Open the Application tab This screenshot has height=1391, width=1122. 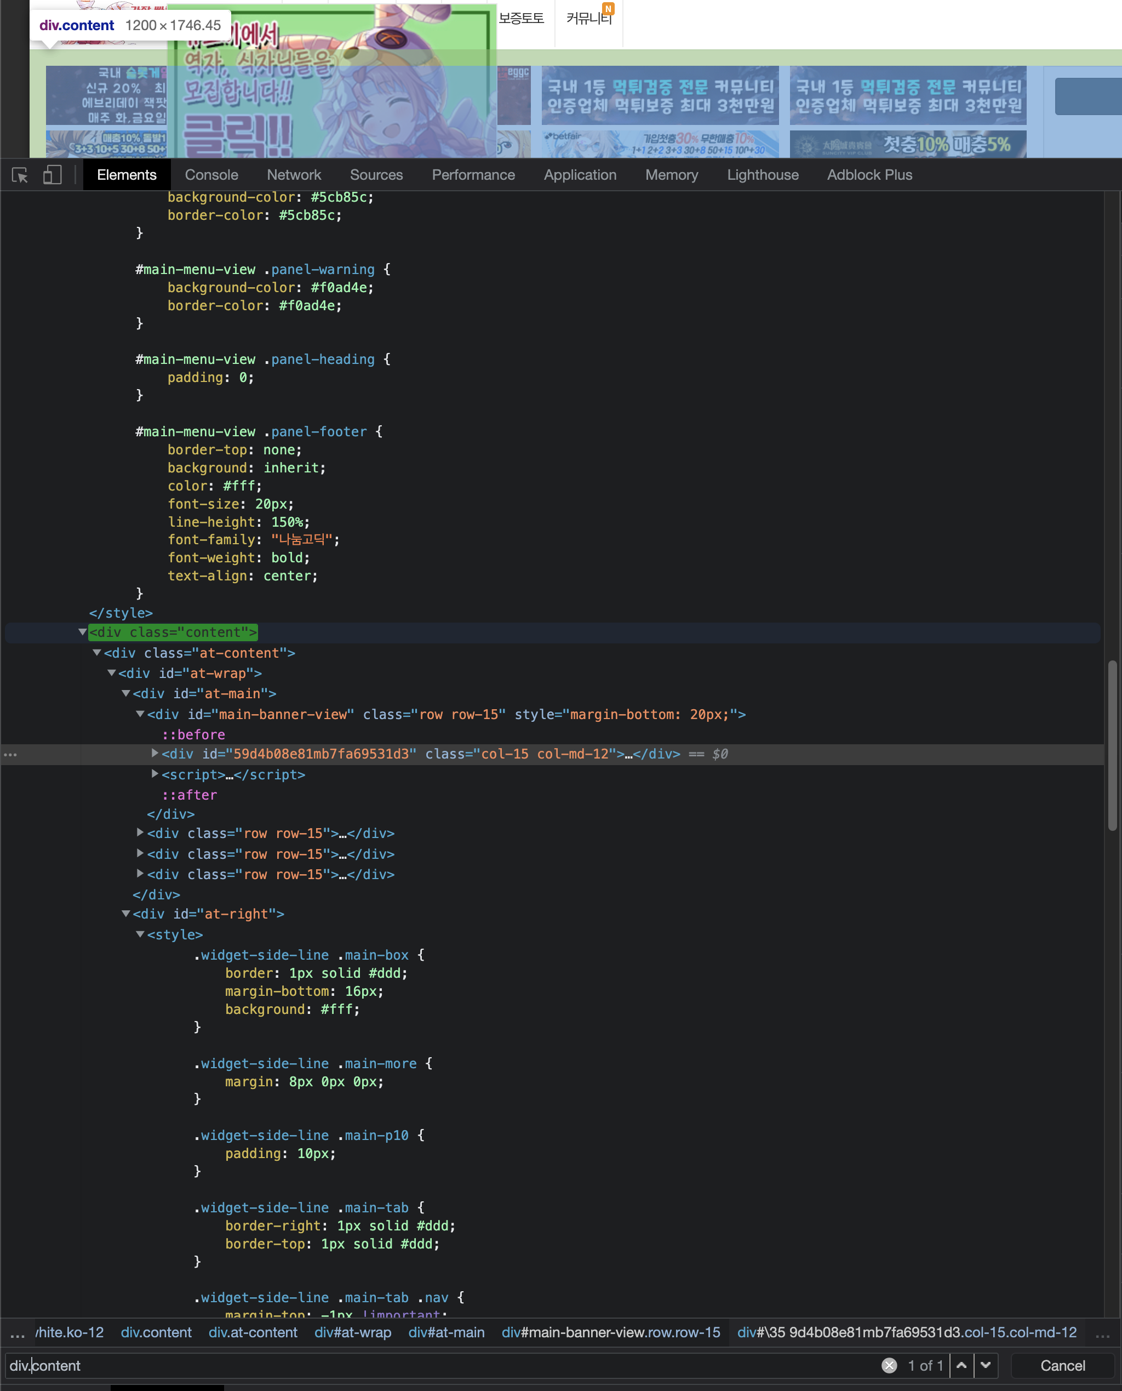(x=580, y=175)
